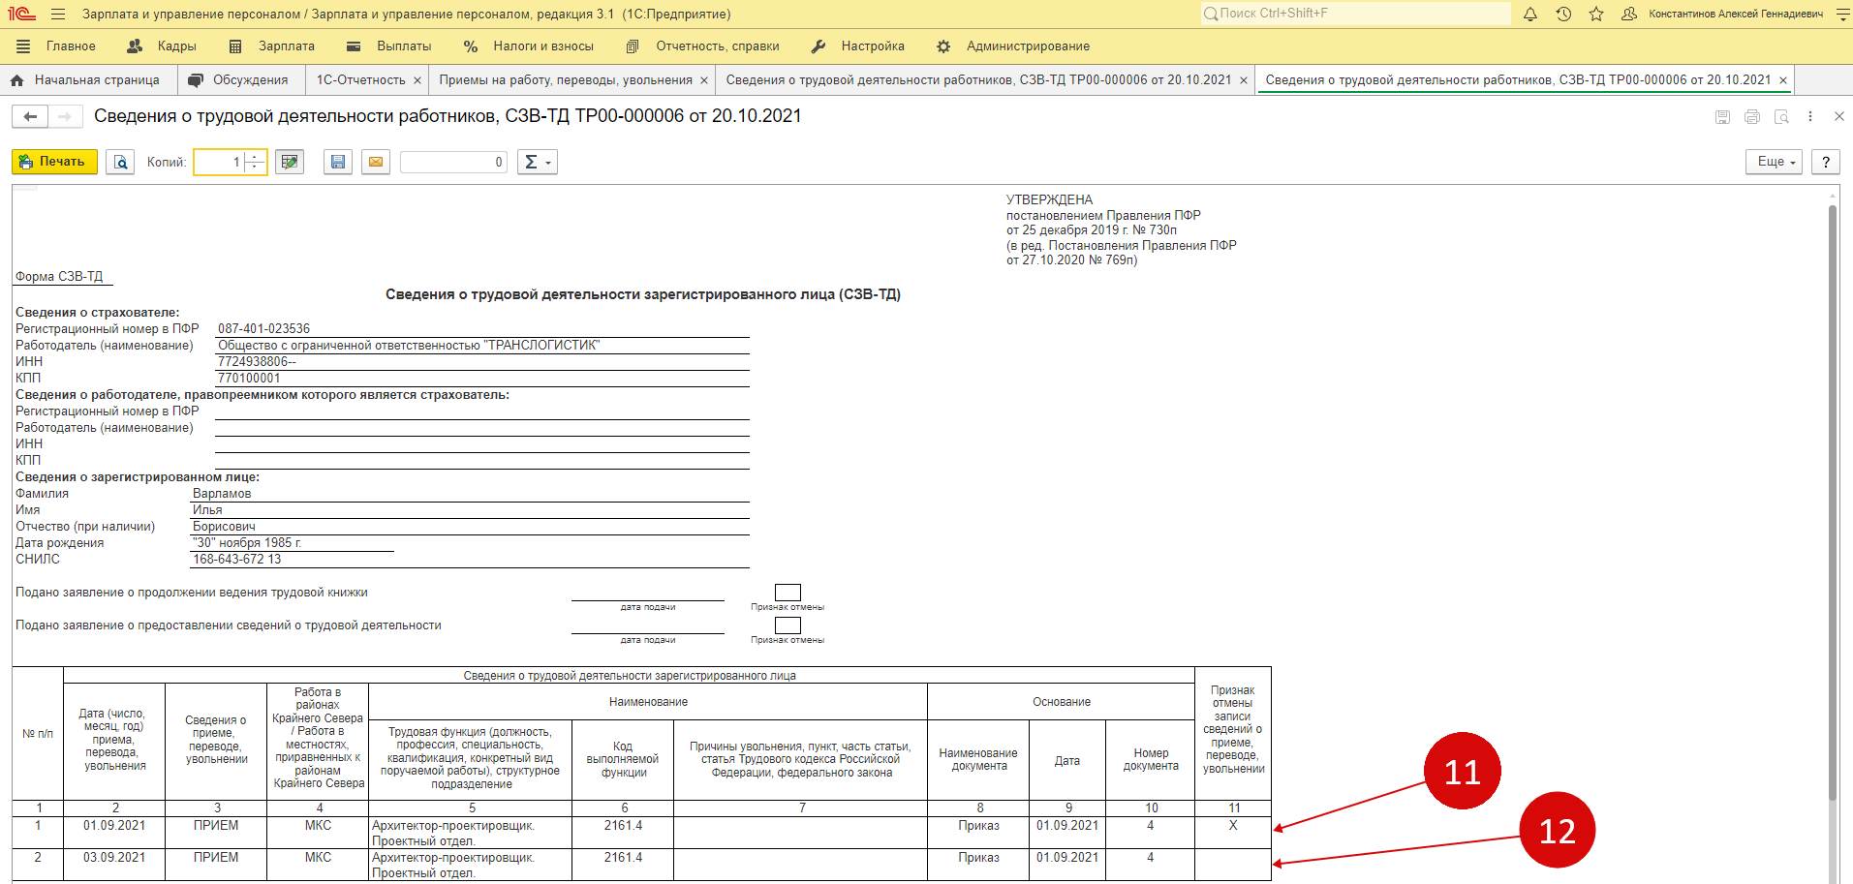Select registration number 087-401-023536
This screenshot has width=1853, height=884.
(482, 329)
